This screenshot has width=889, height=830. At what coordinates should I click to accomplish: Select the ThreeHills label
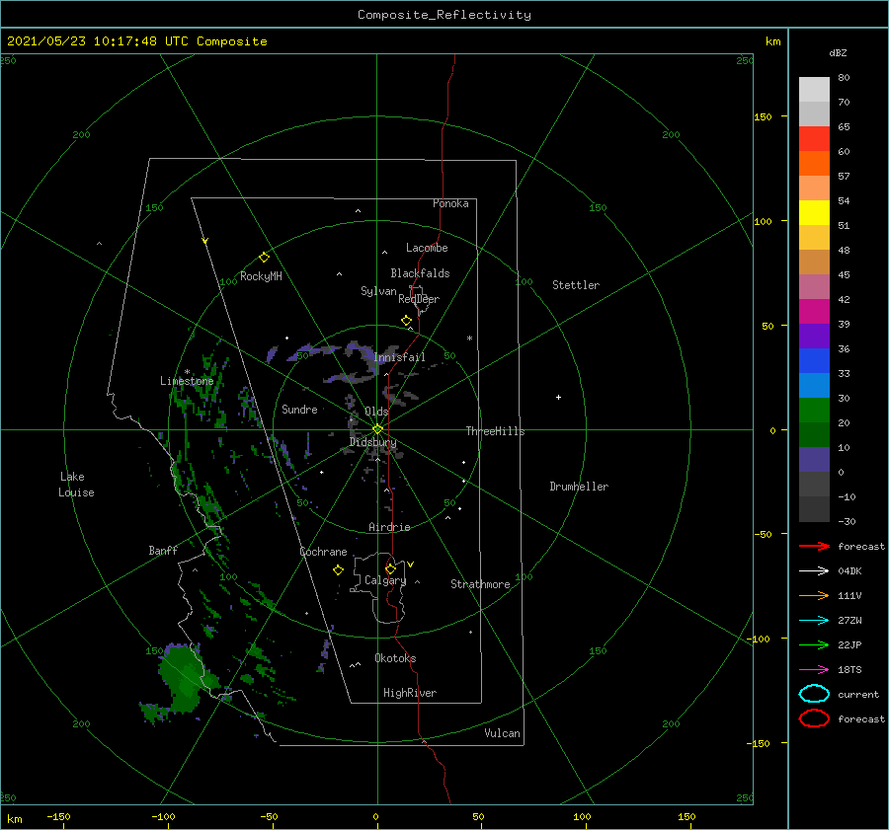pyautogui.click(x=495, y=431)
